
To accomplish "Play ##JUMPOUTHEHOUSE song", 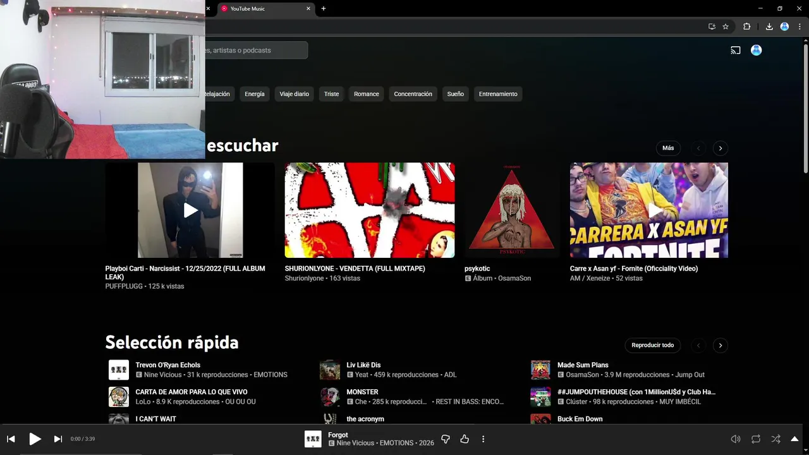I will point(636,392).
